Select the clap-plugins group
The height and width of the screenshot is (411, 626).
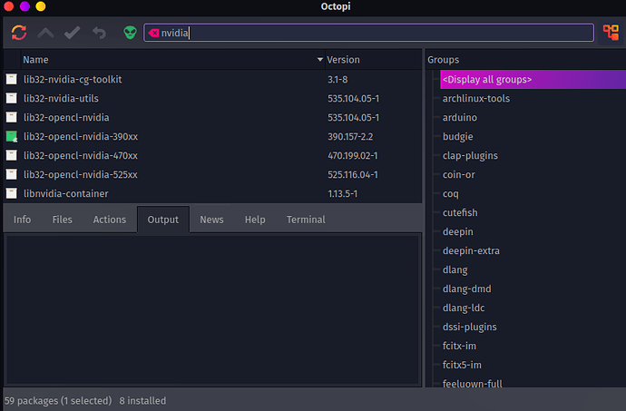(470, 156)
